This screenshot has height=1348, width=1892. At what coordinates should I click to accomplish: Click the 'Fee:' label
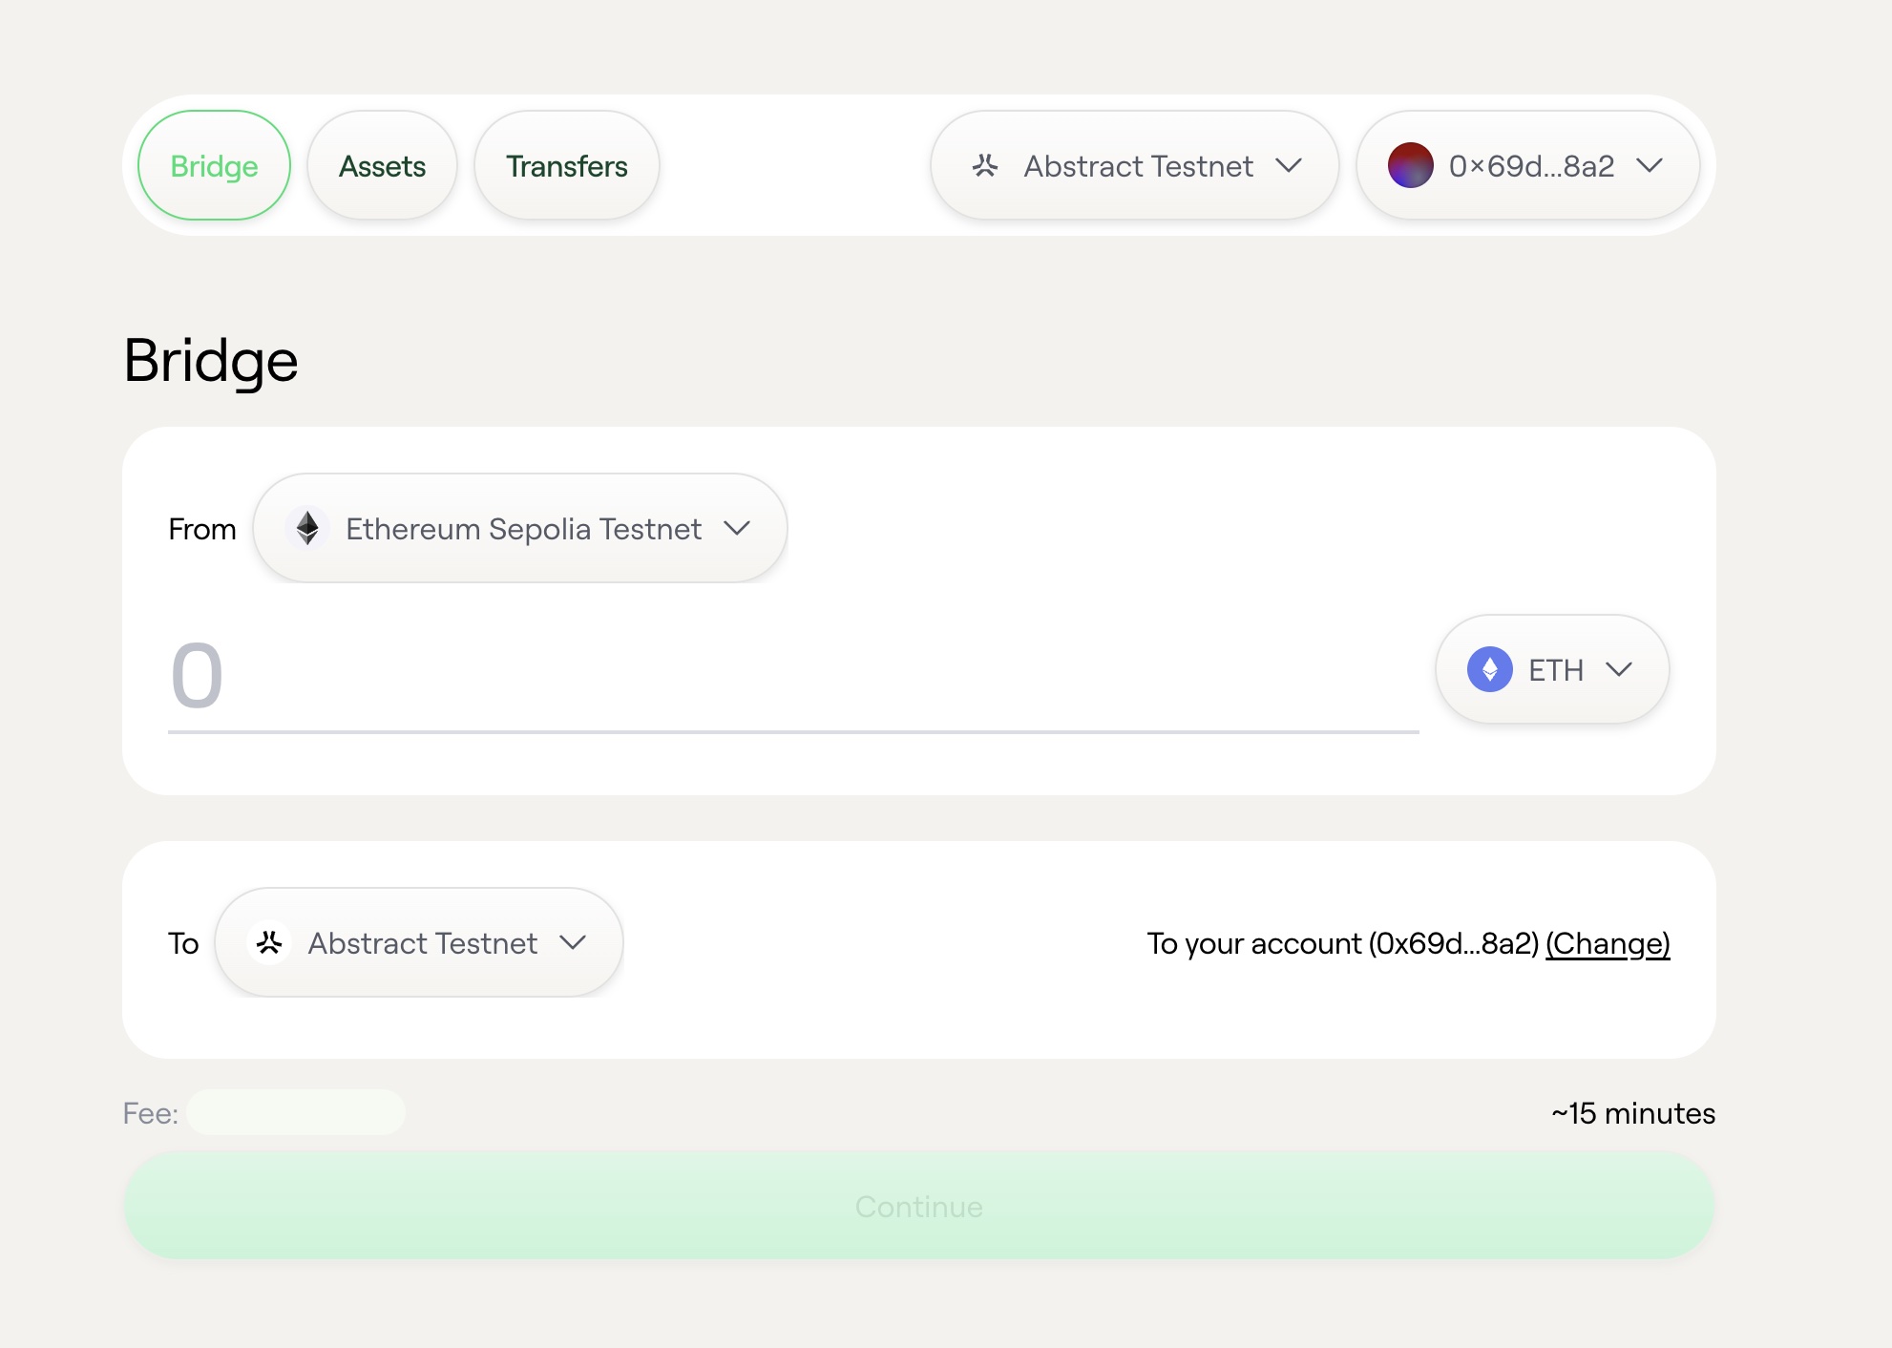point(151,1113)
